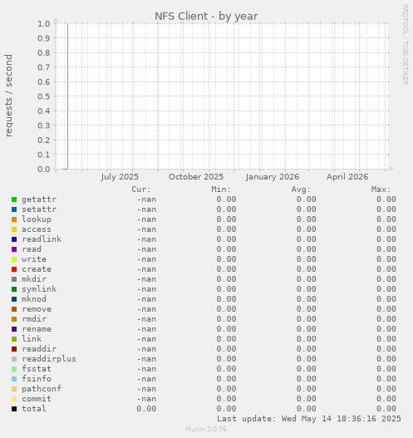Click the graph title 'NFS Client - by year'
The height and width of the screenshot is (438, 413).
(206, 16)
